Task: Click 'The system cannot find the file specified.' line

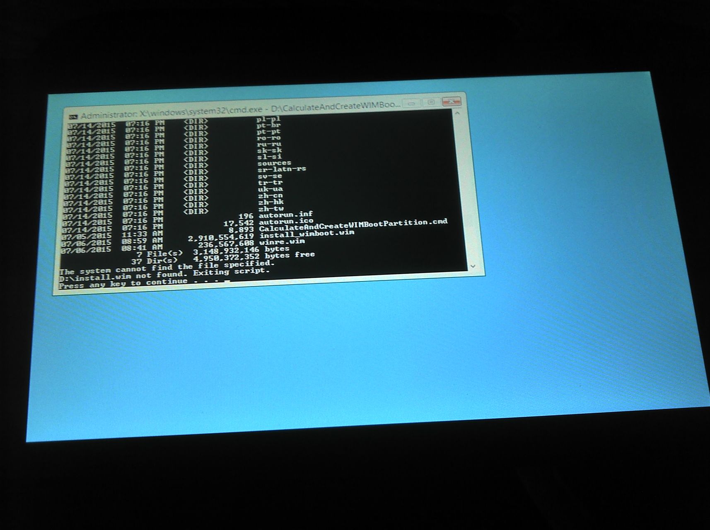Action: pos(167,267)
